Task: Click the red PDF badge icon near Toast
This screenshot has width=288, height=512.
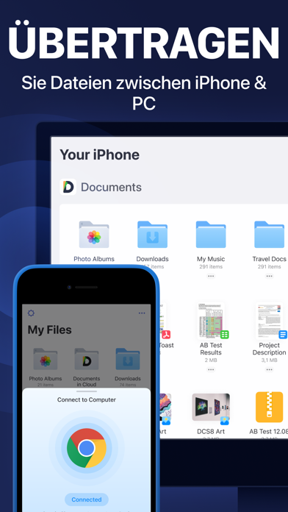Action: (166, 335)
